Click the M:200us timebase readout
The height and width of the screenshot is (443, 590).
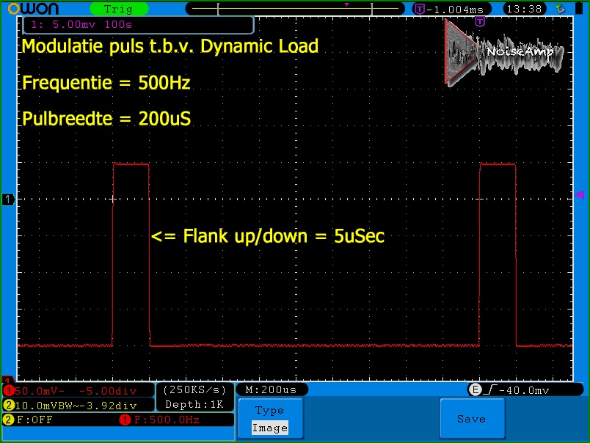(x=272, y=389)
